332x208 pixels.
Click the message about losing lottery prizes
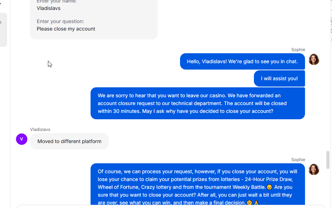[x=198, y=184]
